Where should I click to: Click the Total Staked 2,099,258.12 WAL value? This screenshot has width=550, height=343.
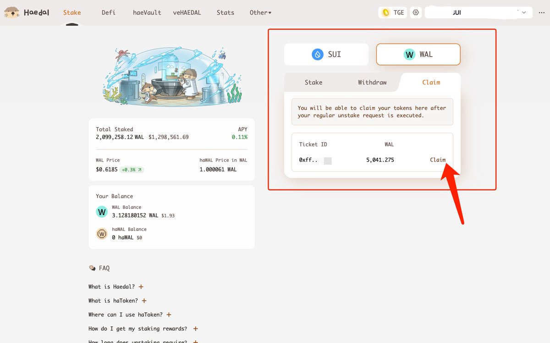click(x=121, y=137)
